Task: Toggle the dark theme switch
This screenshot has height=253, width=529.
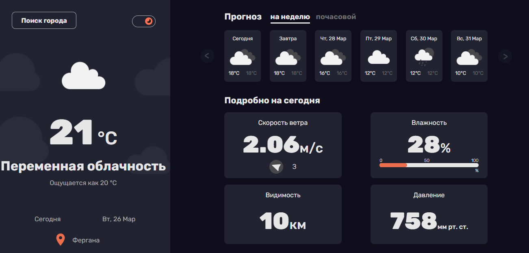Action: point(144,20)
